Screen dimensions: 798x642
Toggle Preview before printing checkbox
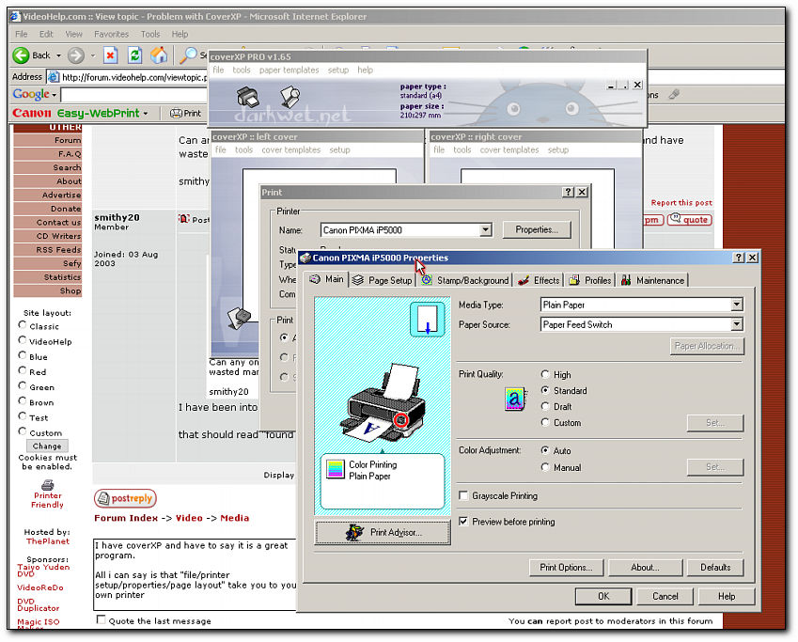[x=463, y=522]
